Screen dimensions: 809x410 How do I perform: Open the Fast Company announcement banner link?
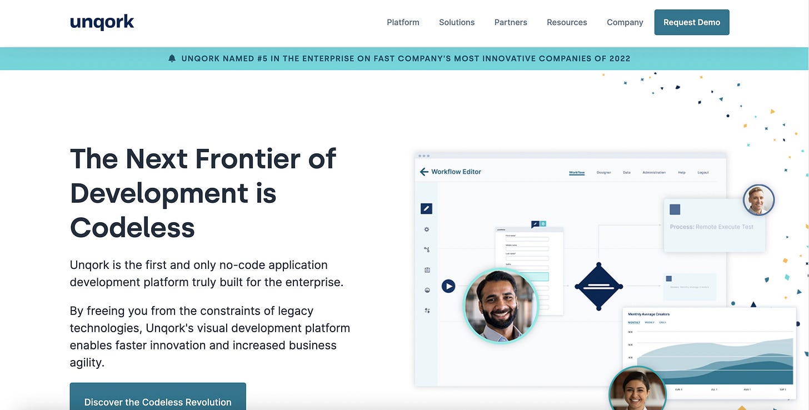(406, 58)
